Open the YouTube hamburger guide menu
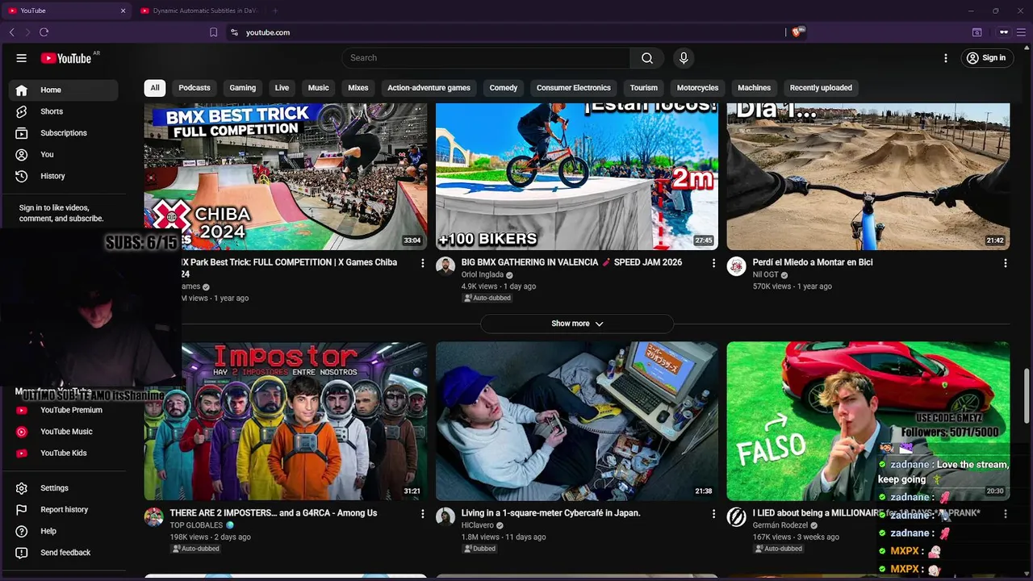The image size is (1033, 581). pos(22,58)
